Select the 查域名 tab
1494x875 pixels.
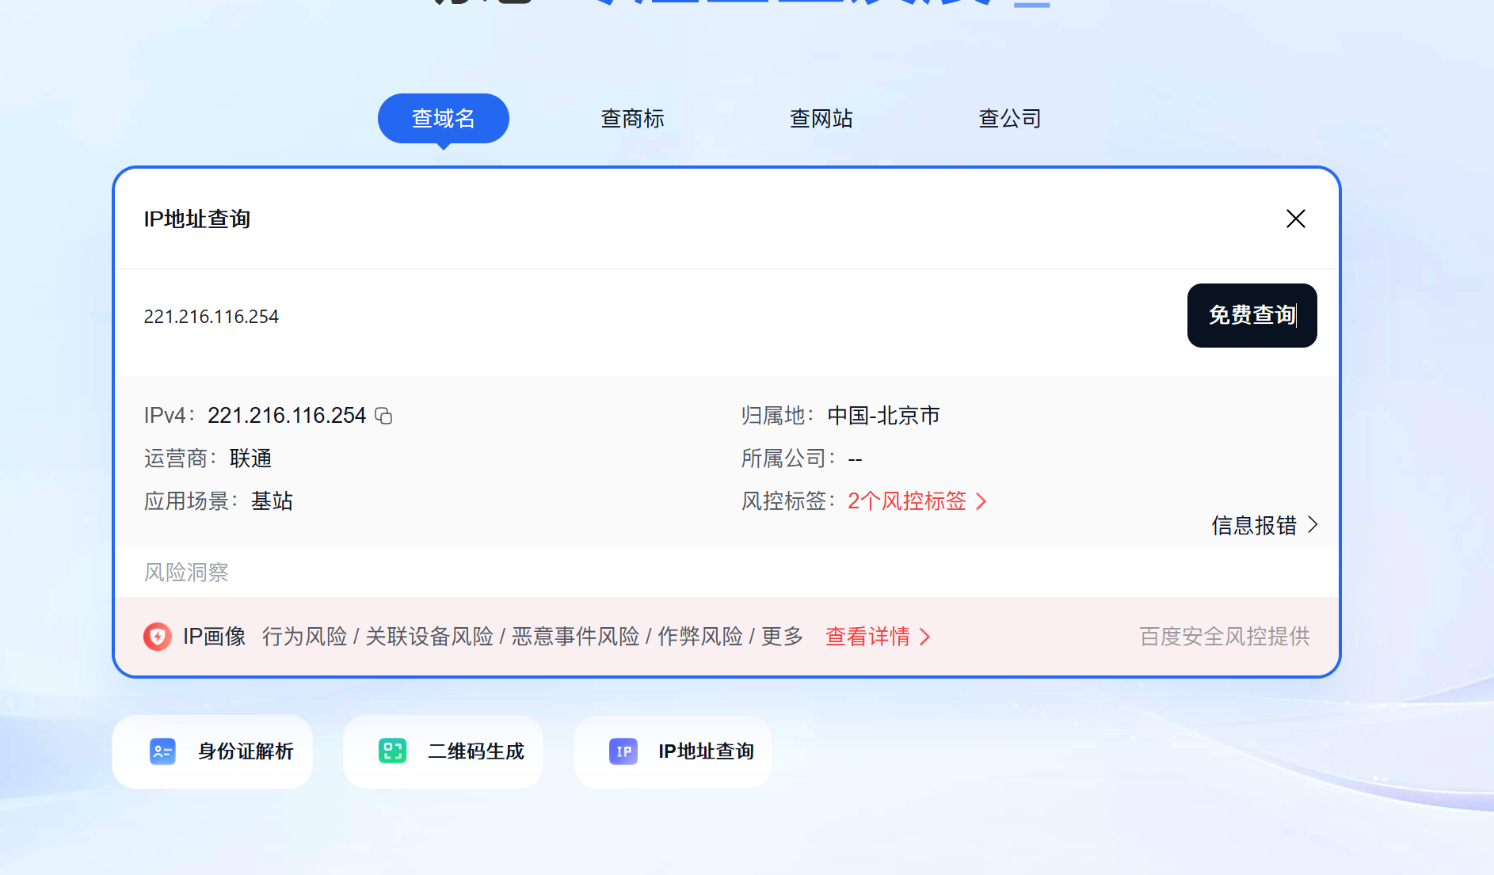click(444, 119)
